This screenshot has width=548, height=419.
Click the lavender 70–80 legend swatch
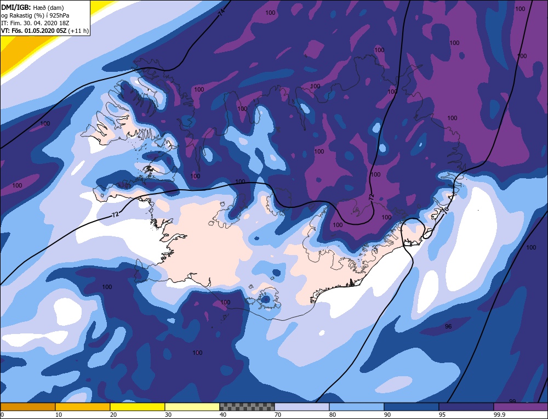point(302,406)
